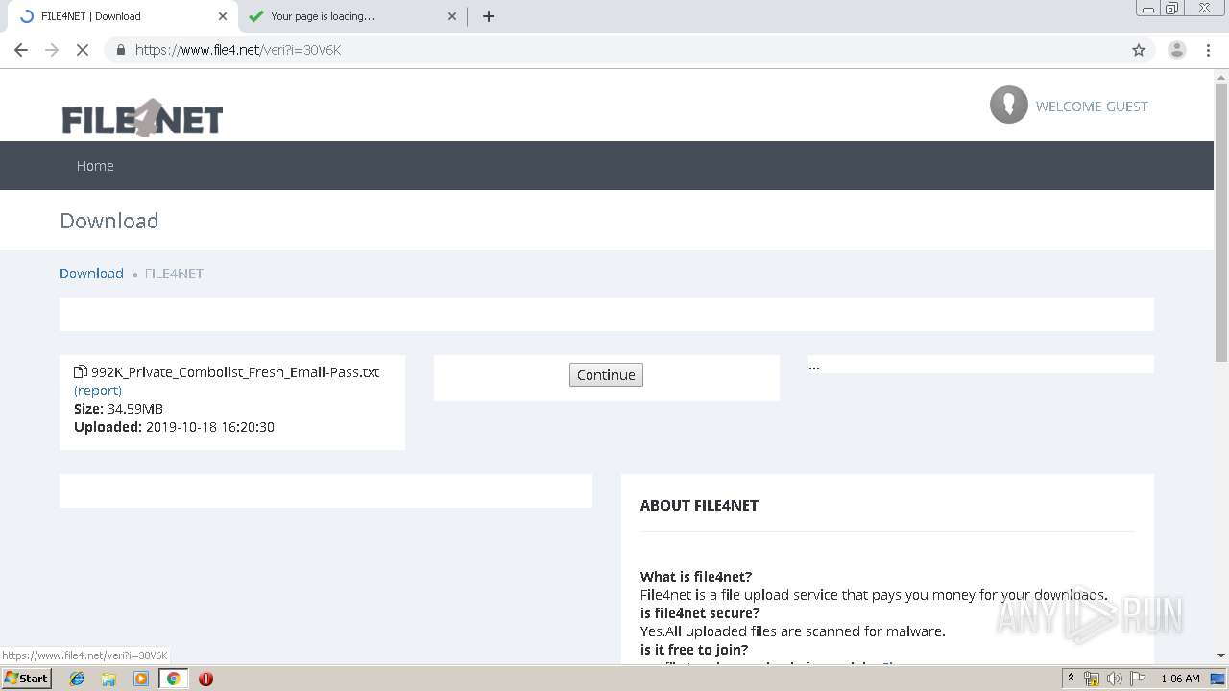Click the Size: 34.59MB text

[118, 409]
